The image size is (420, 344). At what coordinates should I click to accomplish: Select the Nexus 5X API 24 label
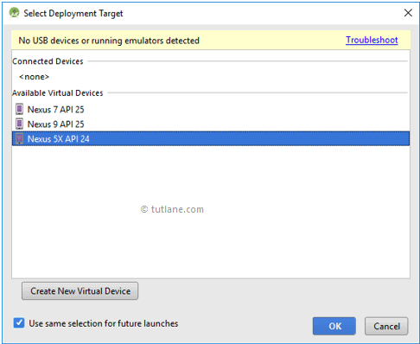[x=58, y=139]
